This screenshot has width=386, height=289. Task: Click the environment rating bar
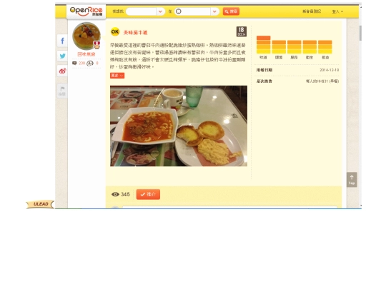point(279,46)
